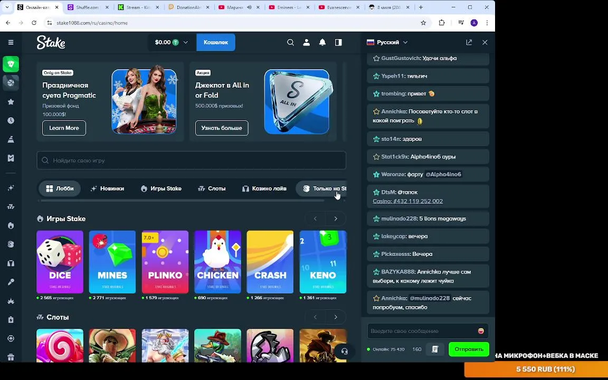Screen dimensions: 608x380
Task: Pop out the chat window
Action: [469, 42]
